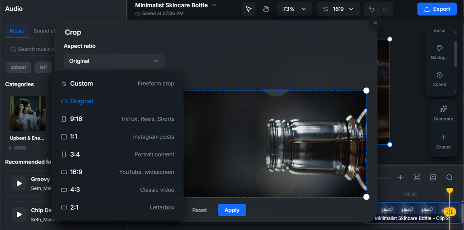Choose 4:3 Classic video option
The width and height of the screenshot is (464, 230).
click(117, 190)
